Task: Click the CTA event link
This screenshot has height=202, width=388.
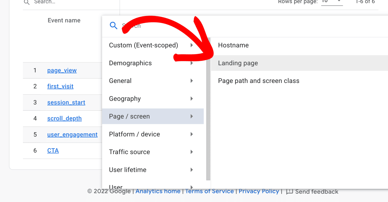Action: 53,151
